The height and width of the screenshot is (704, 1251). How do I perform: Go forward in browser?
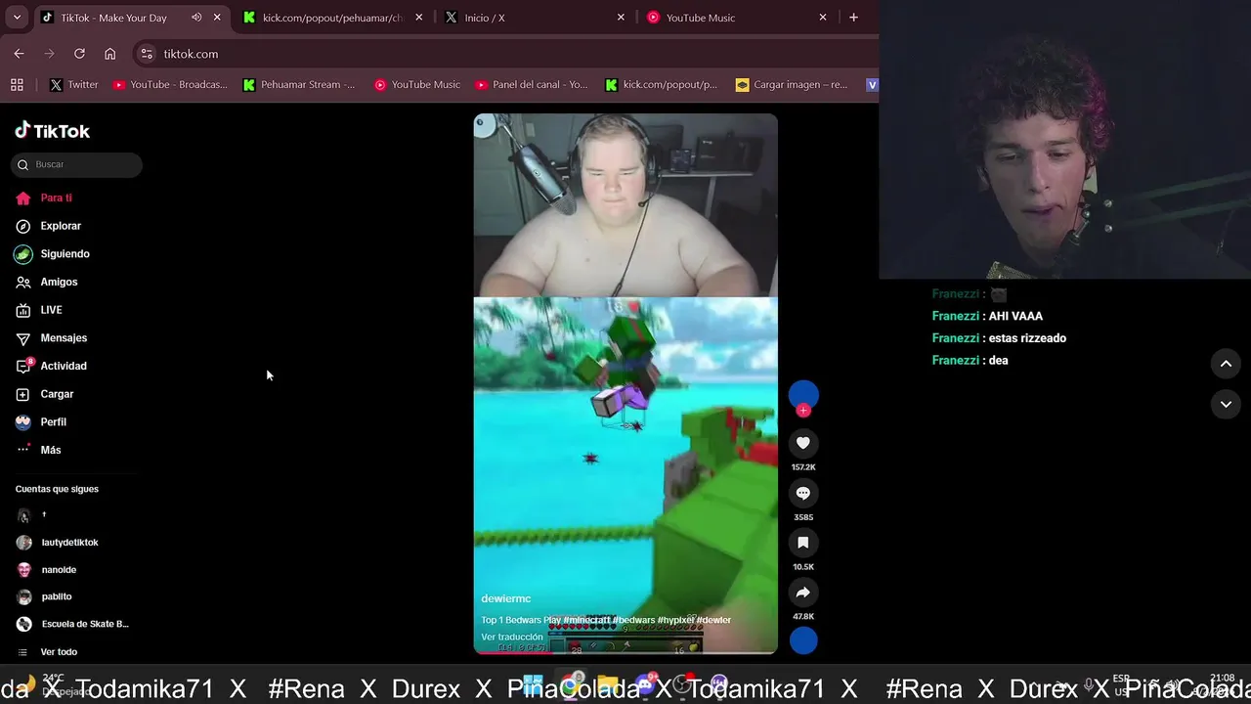pyautogui.click(x=49, y=54)
